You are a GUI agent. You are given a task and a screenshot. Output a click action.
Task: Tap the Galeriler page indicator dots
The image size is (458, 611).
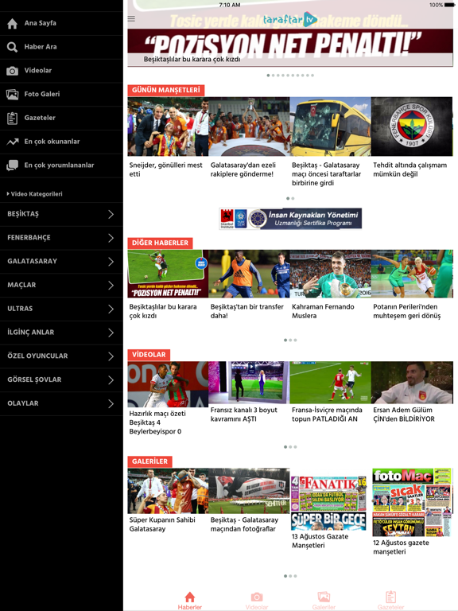tap(290, 576)
